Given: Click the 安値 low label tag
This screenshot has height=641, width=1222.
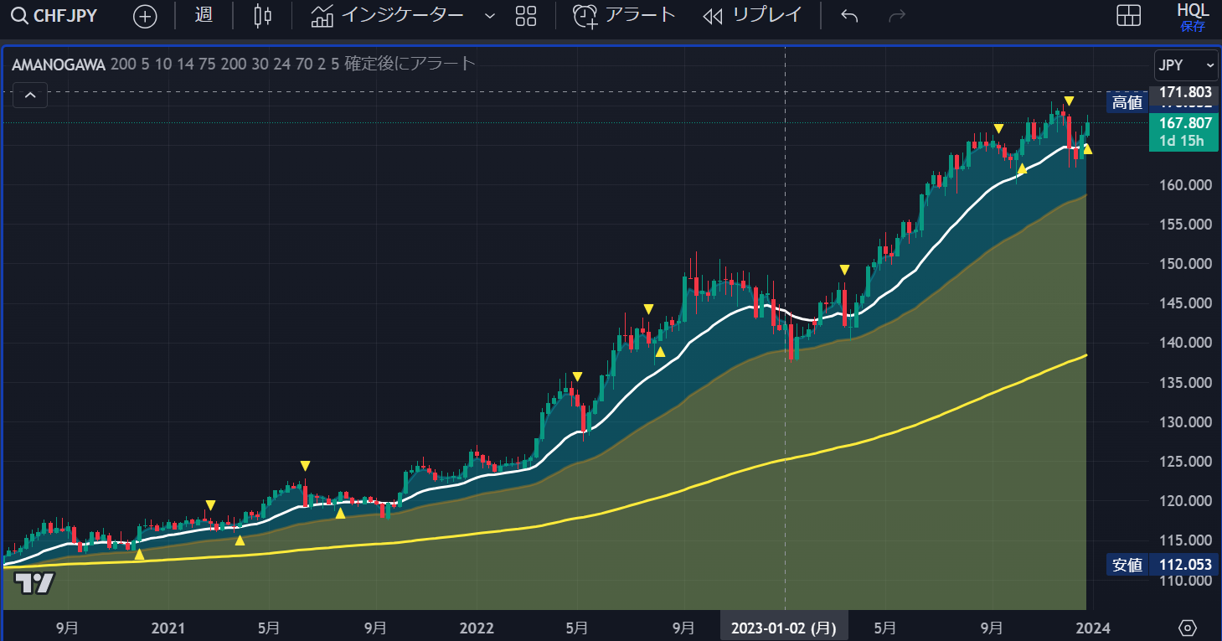Looking at the screenshot, I should [x=1127, y=565].
